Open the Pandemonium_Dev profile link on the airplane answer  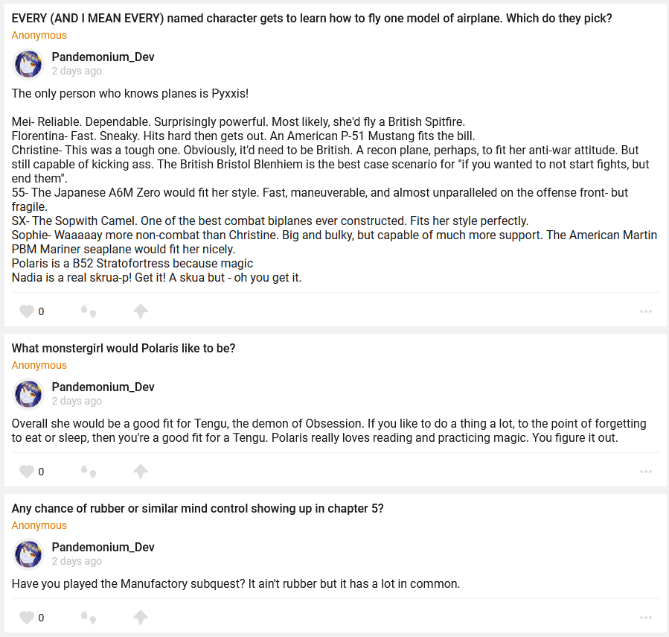click(x=103, y=57)
